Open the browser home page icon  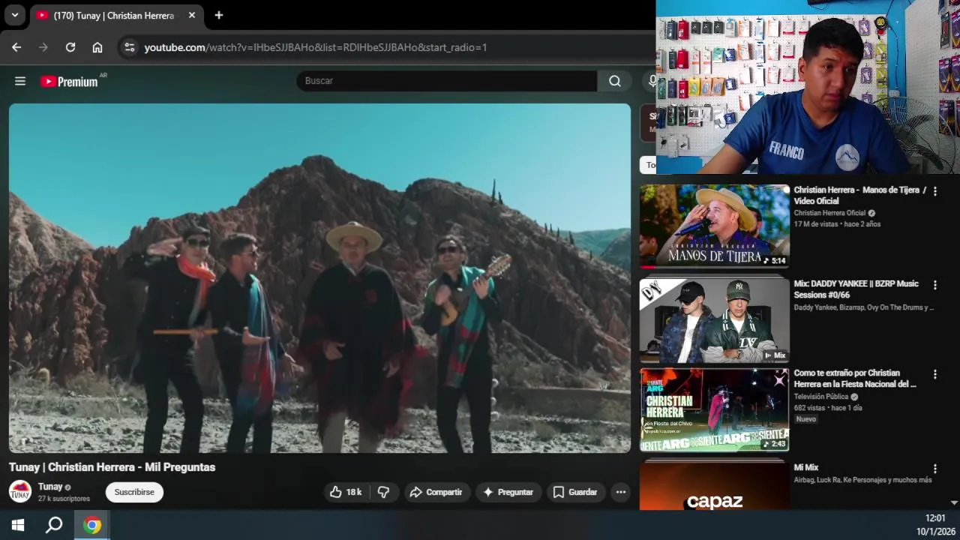[97, 47]
